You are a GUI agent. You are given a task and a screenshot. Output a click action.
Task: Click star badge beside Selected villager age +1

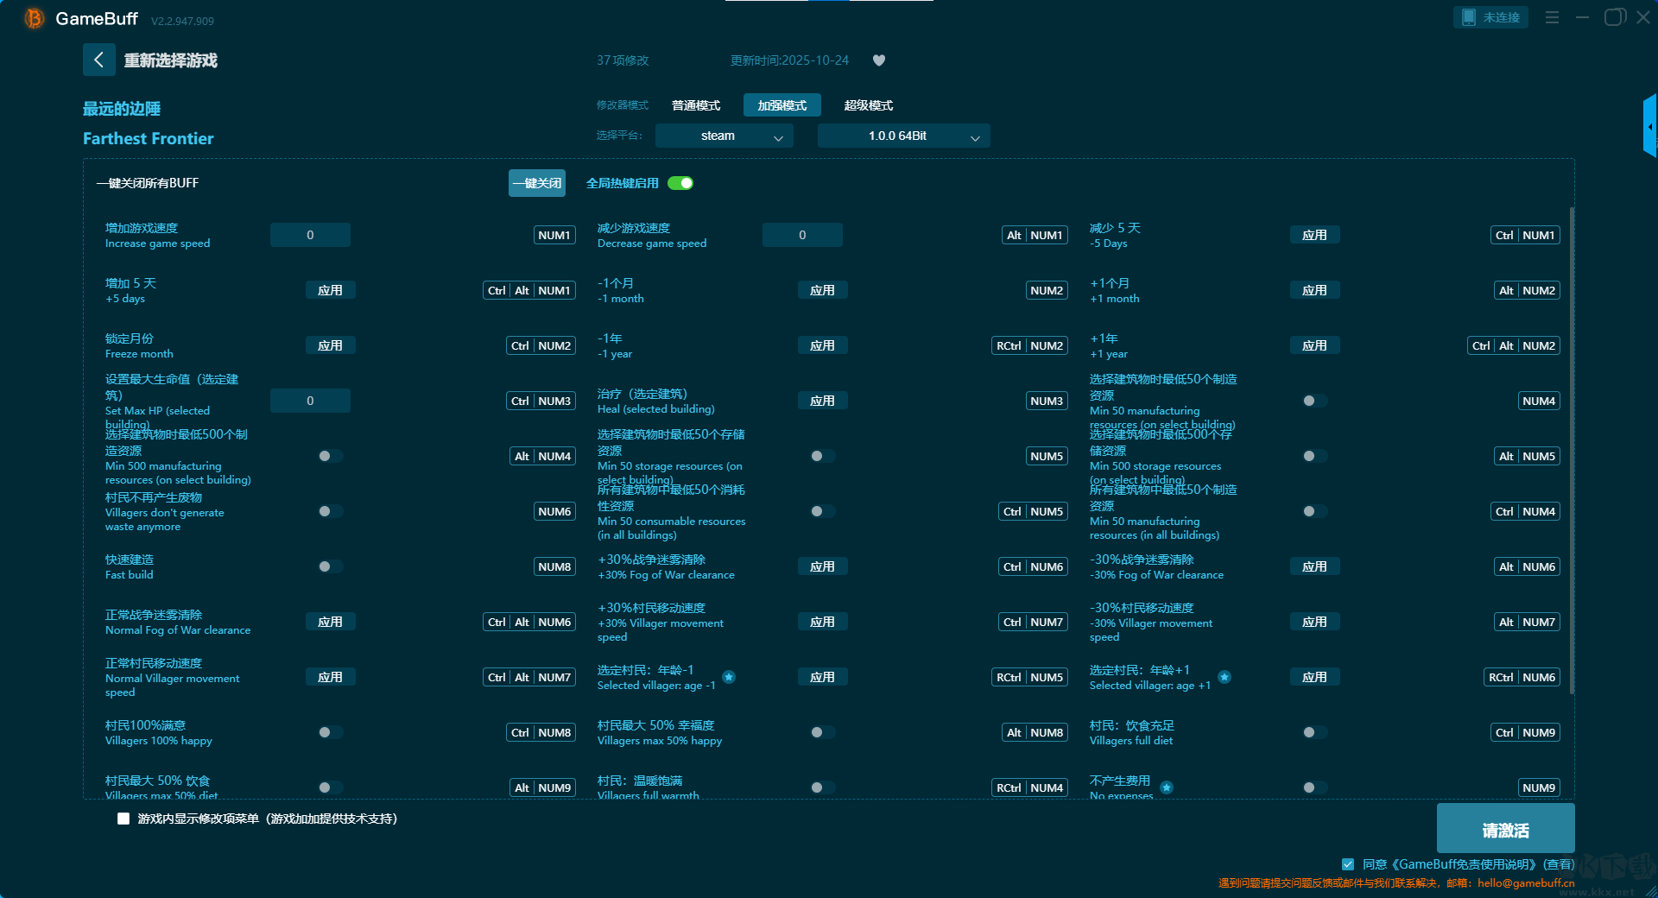pyautogui.click(x=1225, y=677)
